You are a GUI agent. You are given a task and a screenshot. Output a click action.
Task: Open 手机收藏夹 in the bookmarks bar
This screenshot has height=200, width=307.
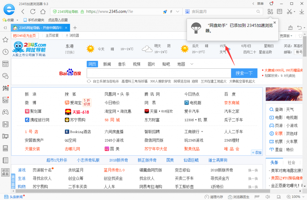[34, 20]
